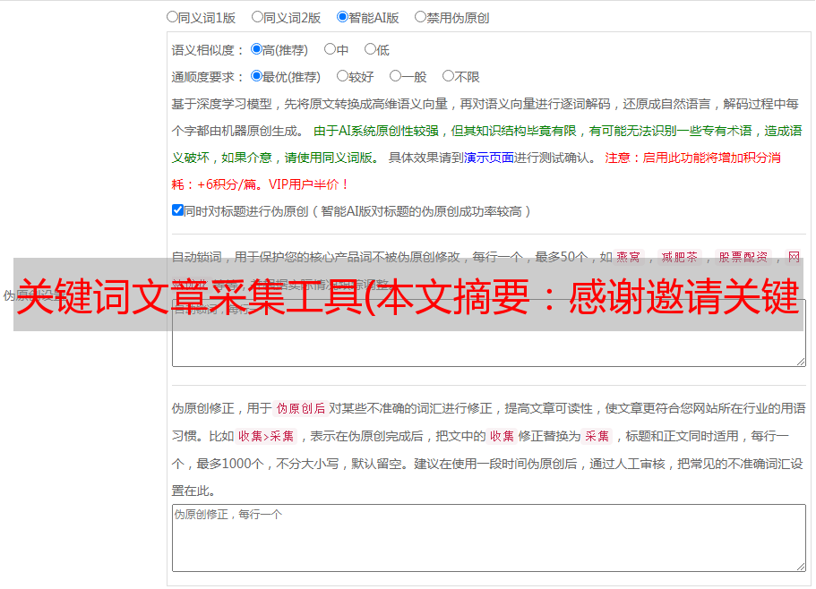The height and width of the screenshot is (589, 816).
Task: Select the 同义词1版 radio option
Action: pyautogui.click(x=172, y=17)
